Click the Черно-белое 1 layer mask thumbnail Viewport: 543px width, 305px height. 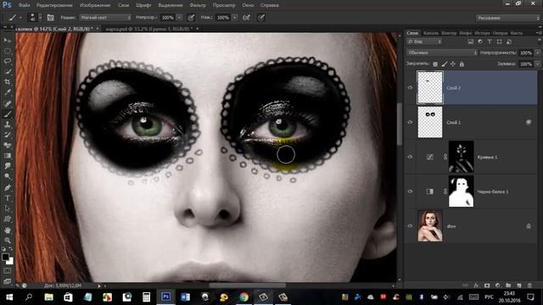tap(461, 191)
